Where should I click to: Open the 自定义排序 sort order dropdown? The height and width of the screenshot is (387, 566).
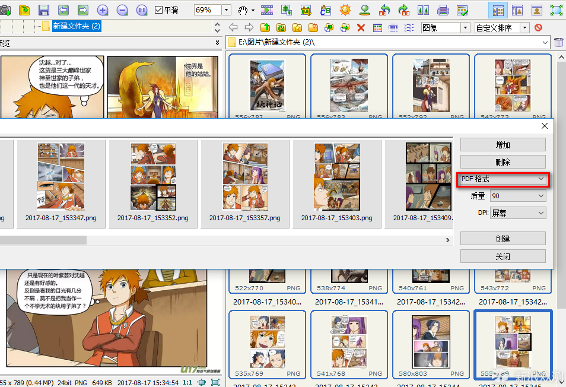(524, 28)
